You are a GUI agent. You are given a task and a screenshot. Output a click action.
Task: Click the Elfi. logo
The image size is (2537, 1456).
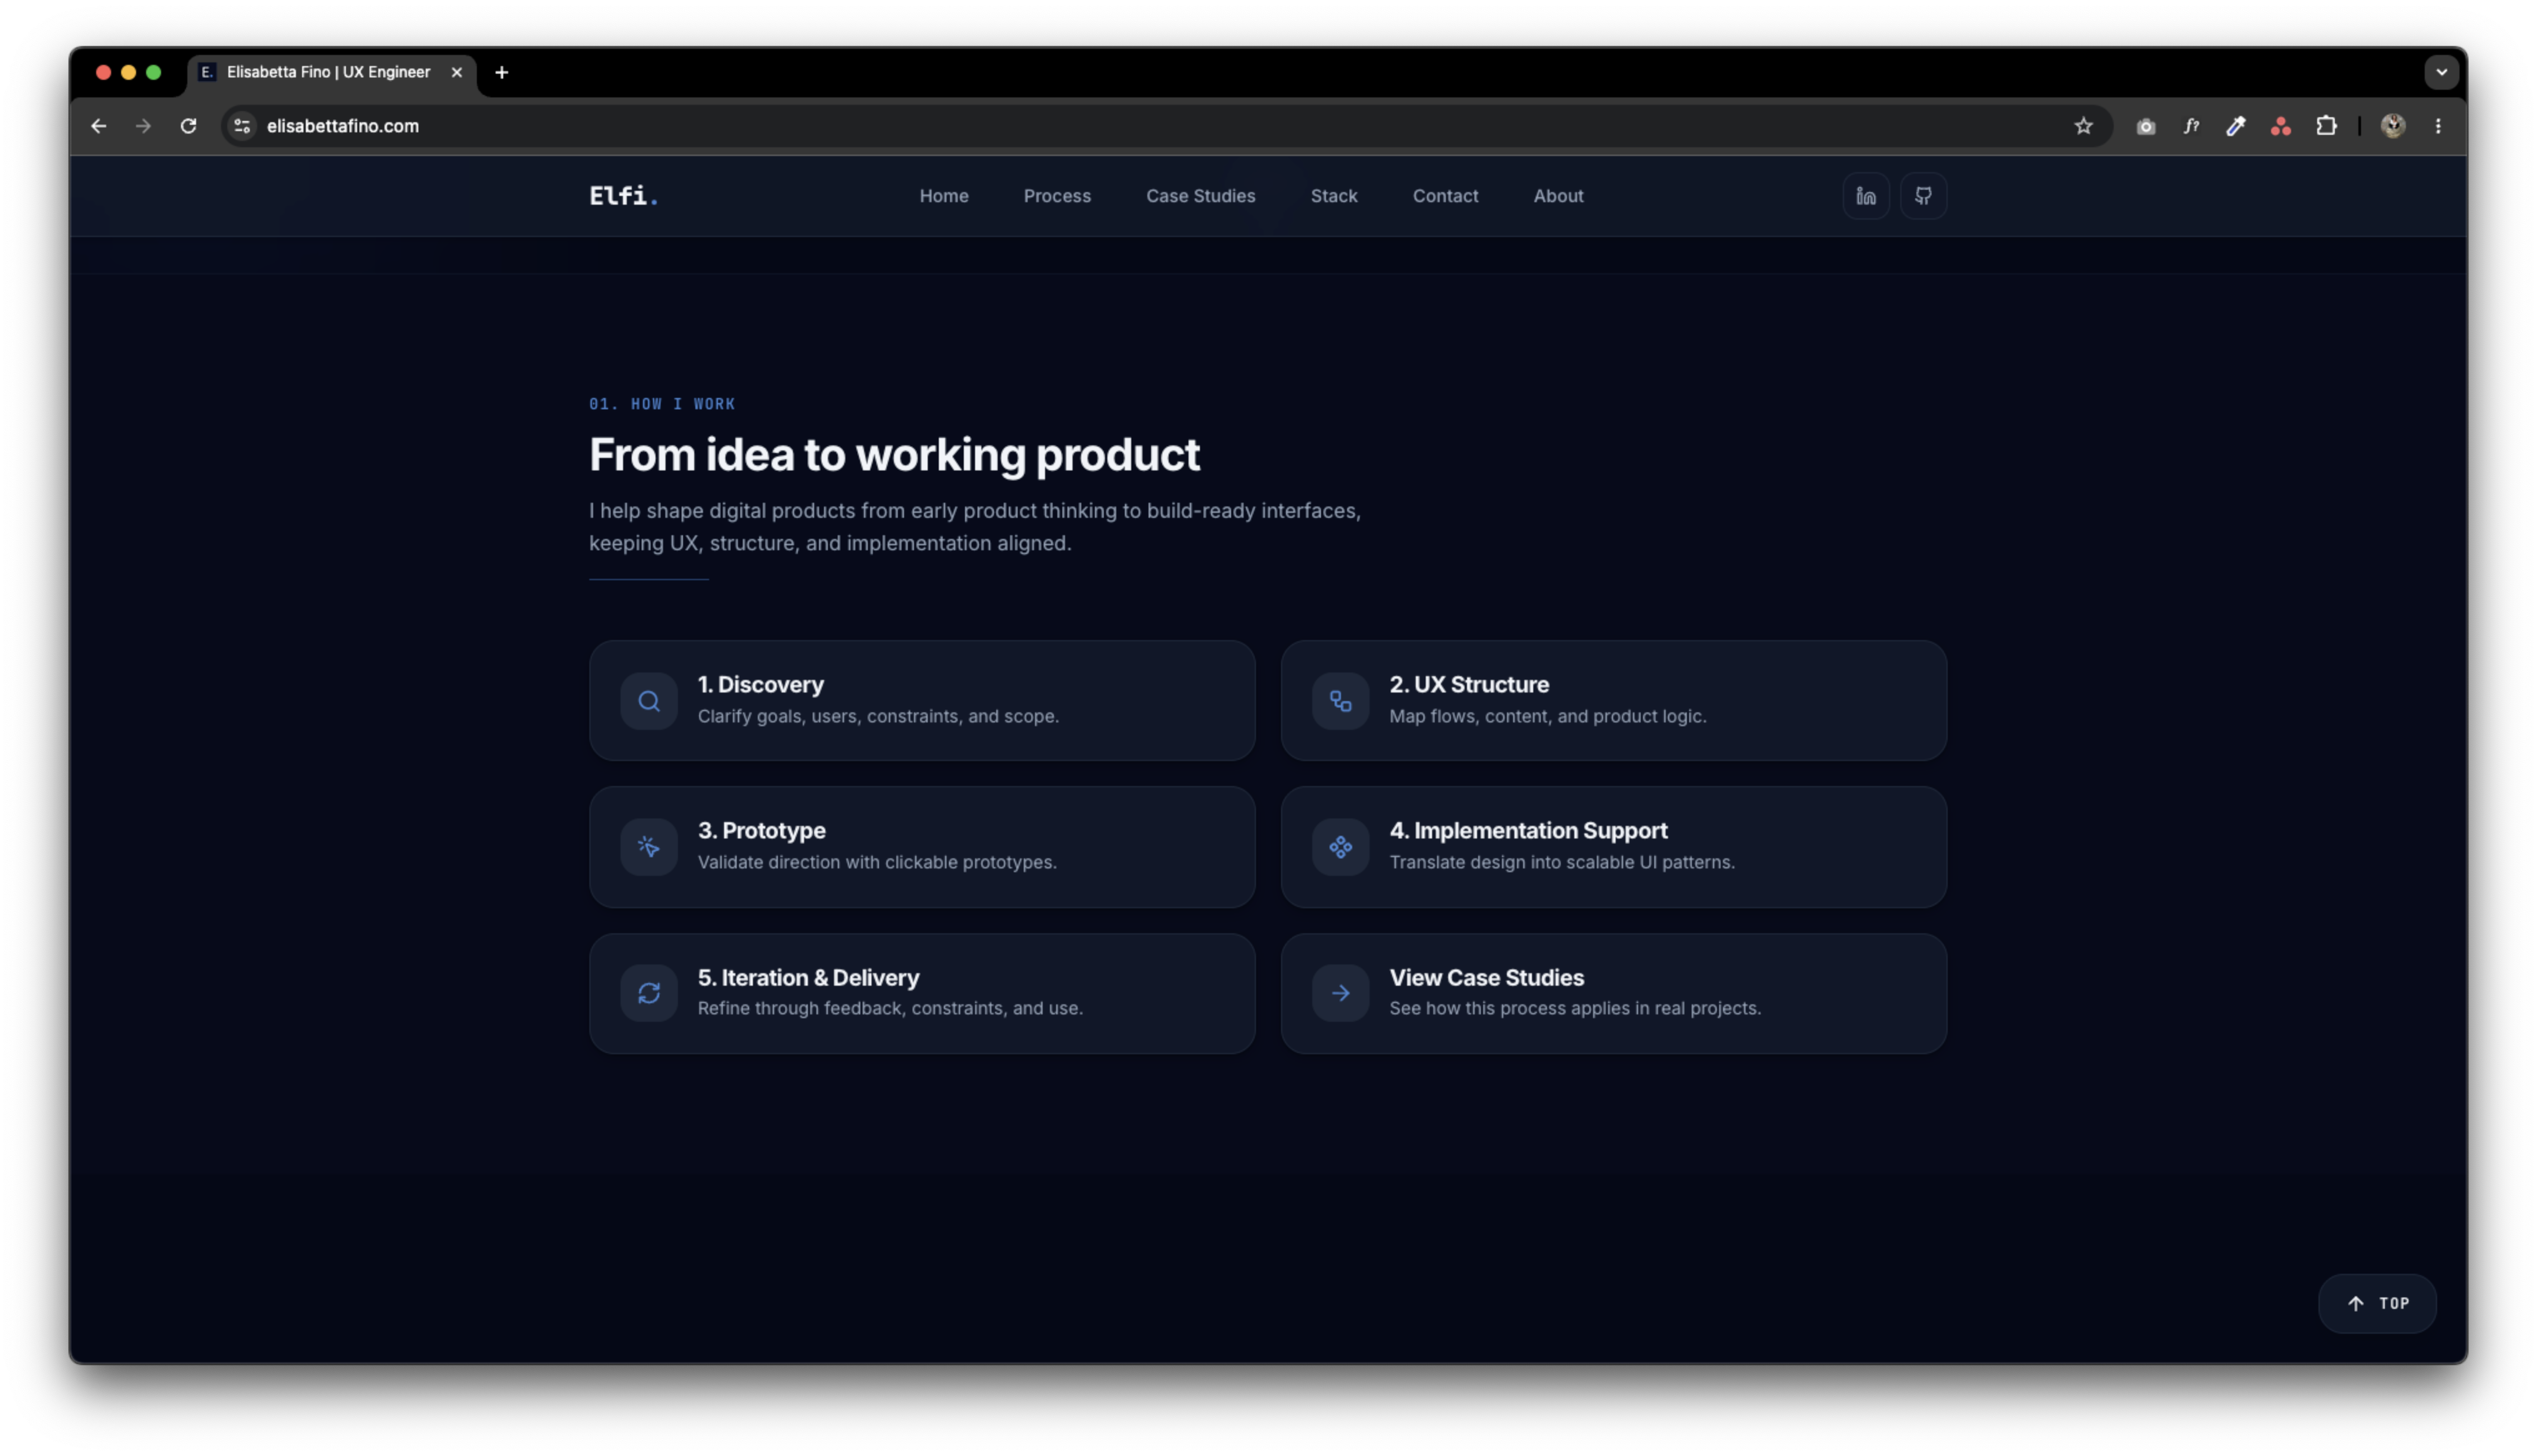623,196
